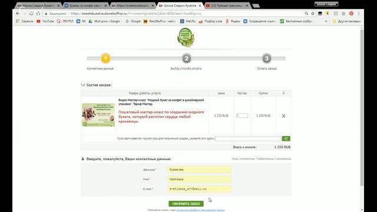Open the personal data processing consent link
This screenshot has width=377, height=212.
pos(200,210)
